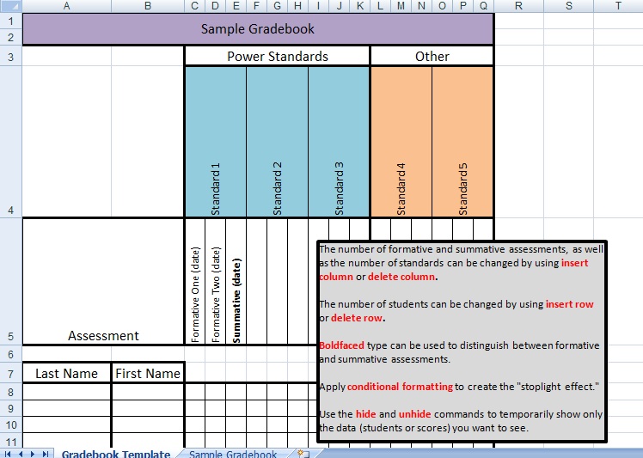This screenshot has height=458, width=643.
Task: Select the Power Standards header cell
Action: (x=277, y=56)
